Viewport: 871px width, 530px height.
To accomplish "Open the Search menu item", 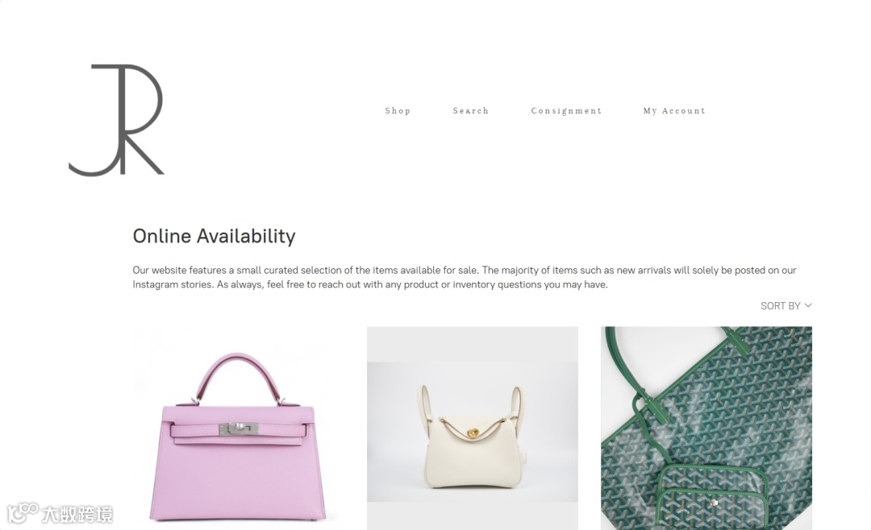I will tap(470, 111).
